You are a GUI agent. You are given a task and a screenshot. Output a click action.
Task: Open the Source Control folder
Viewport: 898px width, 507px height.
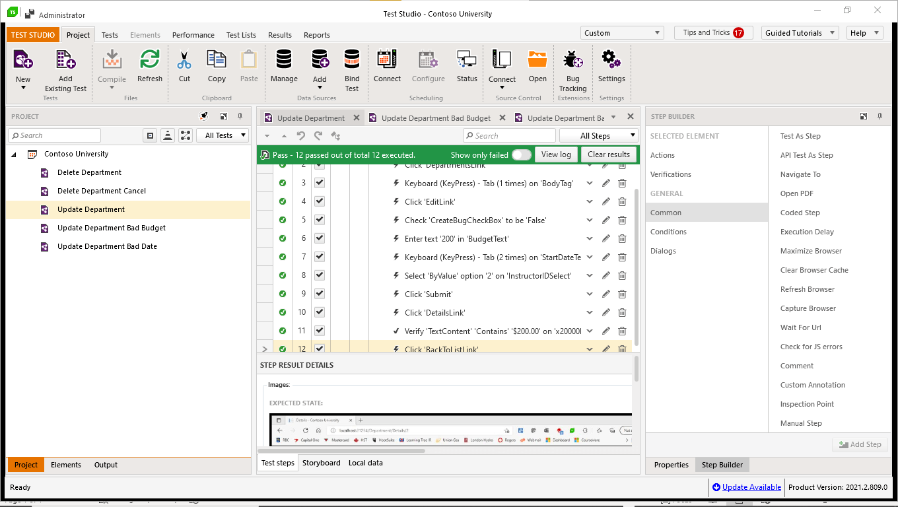pos(537,60)
